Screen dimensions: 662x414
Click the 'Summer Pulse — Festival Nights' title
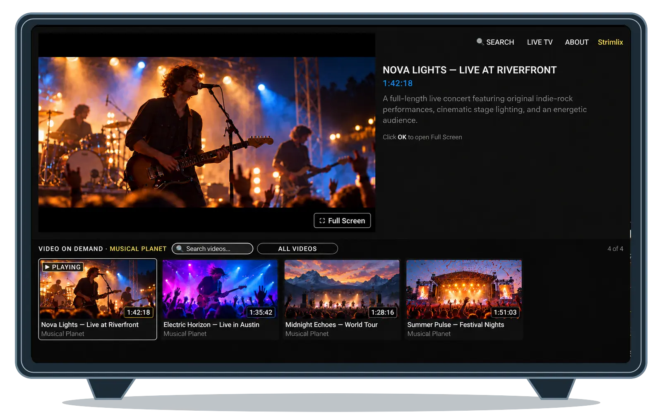[x=456, y=325]
